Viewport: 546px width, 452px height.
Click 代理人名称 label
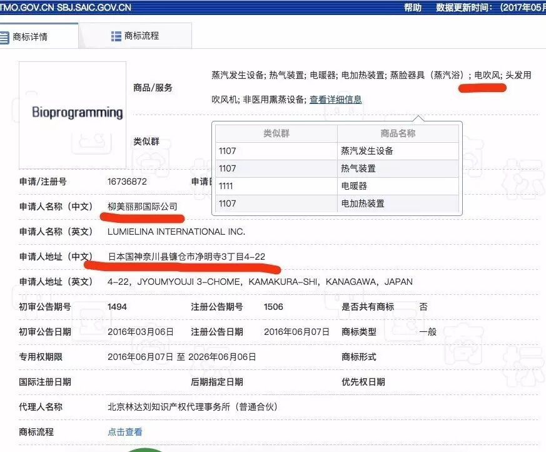tap(41, 407)
